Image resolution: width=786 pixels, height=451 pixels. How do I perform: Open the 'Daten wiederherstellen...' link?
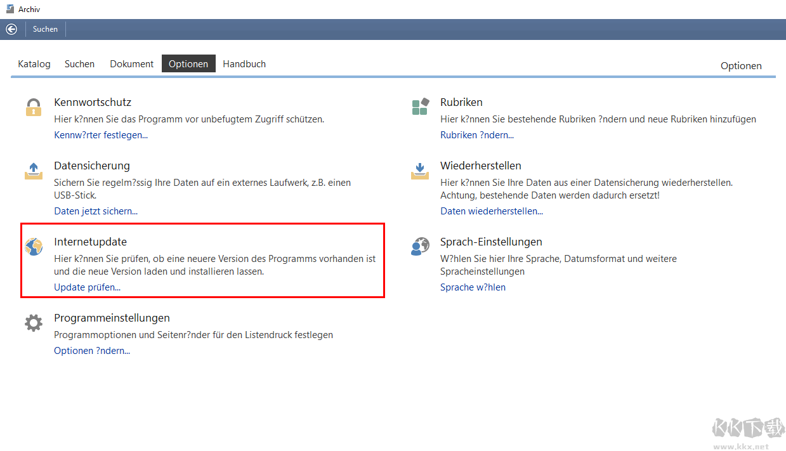(x=492, y=211)
